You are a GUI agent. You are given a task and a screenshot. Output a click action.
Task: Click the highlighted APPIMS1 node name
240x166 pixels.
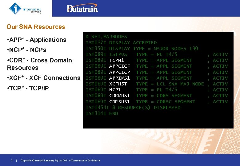tap(120, 78)
